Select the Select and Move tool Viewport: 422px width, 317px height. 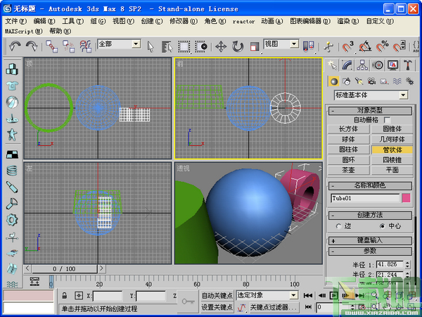click(x=220, y=46)
